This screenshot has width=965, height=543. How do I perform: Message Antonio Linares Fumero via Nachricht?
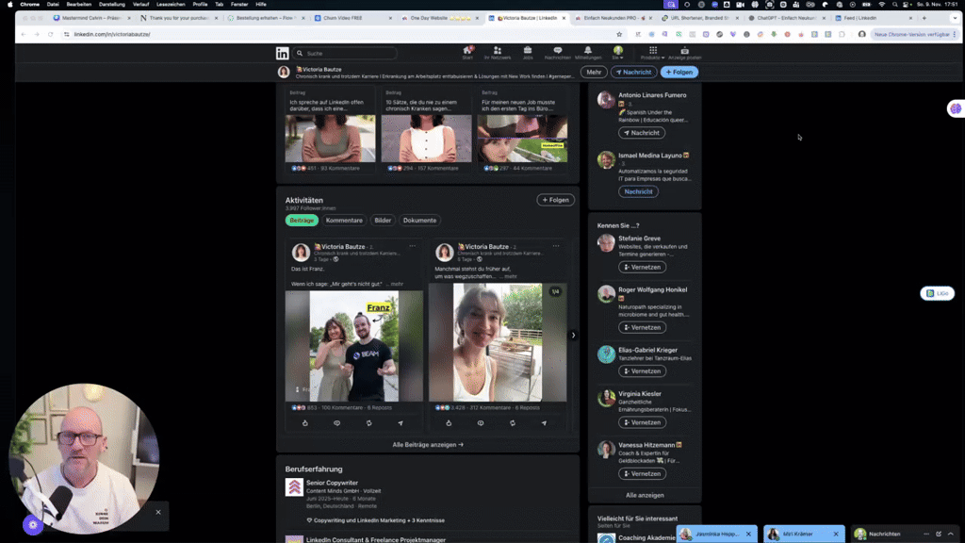click(x=641, y=133)
